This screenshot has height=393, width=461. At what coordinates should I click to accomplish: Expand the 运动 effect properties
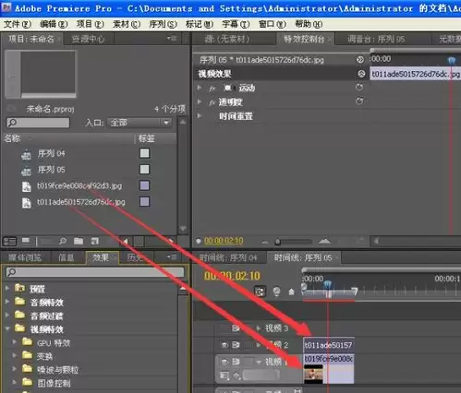200,88
